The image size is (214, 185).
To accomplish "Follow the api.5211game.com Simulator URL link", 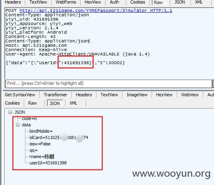I will [96, 10].
